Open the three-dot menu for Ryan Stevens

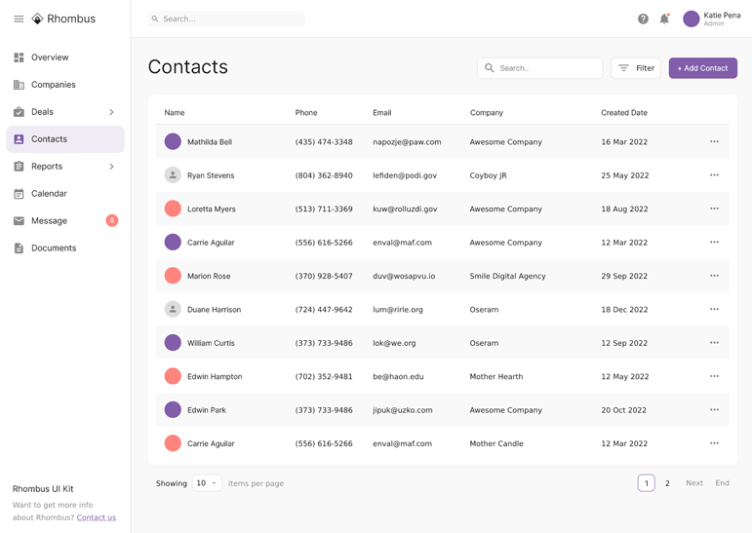[714, 175]
